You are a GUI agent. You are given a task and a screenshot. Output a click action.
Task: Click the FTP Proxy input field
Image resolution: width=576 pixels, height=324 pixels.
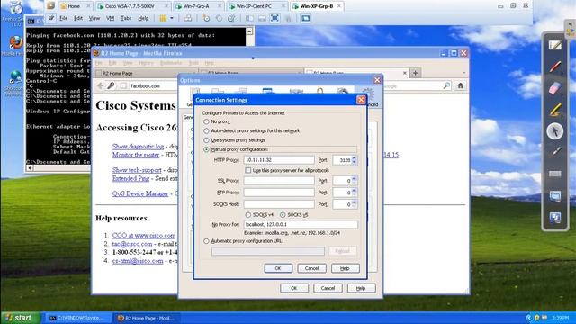click(x=279, y=193)
